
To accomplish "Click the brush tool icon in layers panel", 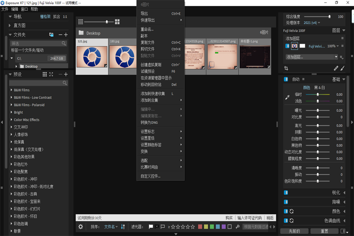I will click(x=342, y=68).
